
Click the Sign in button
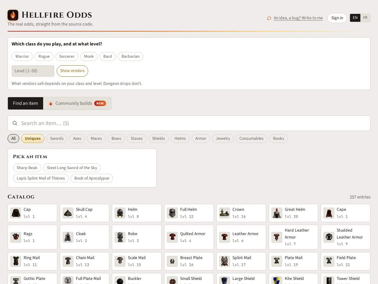[337, 18]
